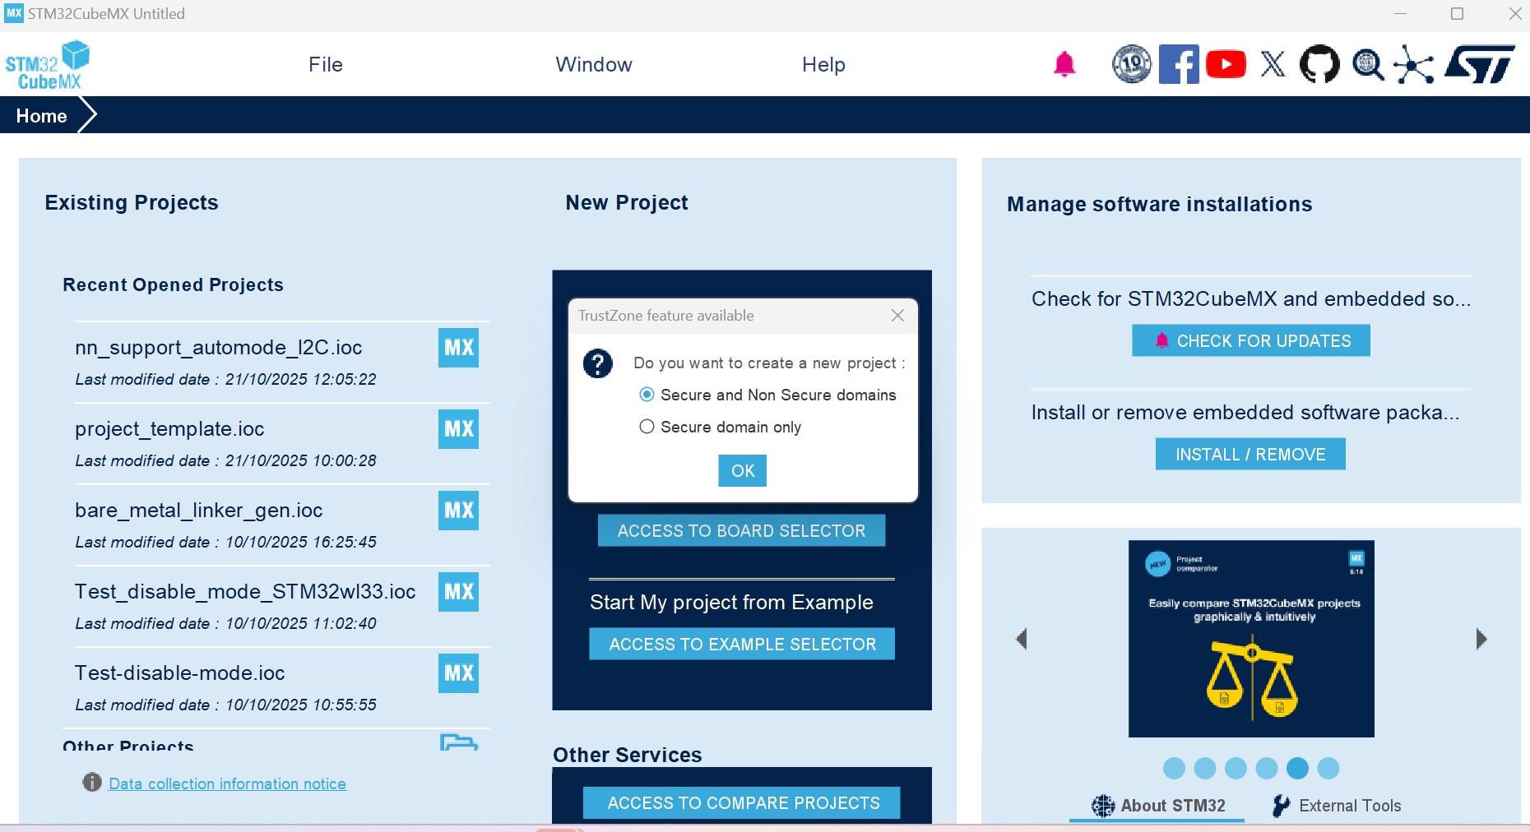Image resolution: width=1530 pixels, height=832 pixels.
Task: Go to the Home breadcrumb
Action: coord(42,116)
